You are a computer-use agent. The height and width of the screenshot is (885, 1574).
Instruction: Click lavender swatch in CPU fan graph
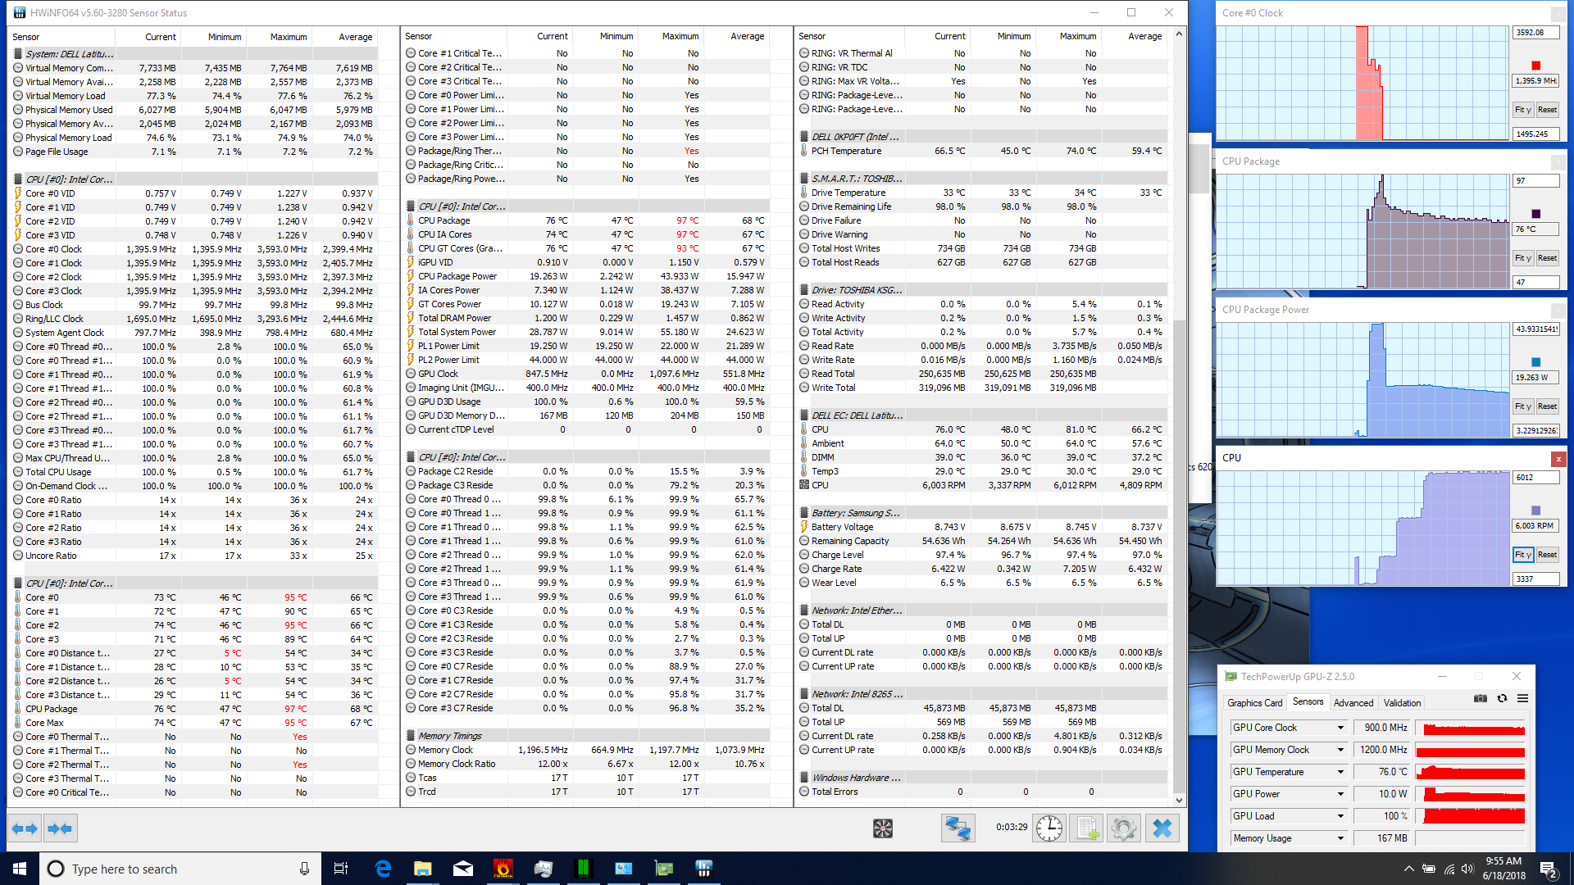[x=1535, y=511]
